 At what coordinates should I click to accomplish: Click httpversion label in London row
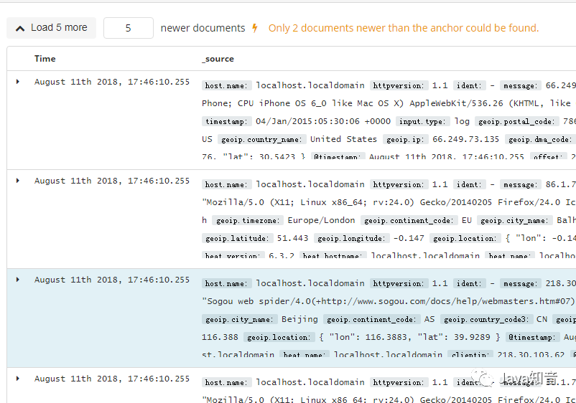(x=399, y=184)
